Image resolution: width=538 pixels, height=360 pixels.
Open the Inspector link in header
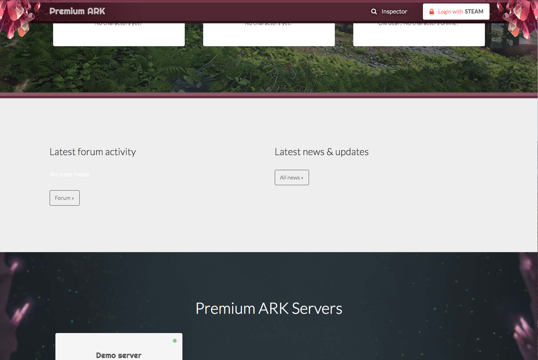(x=394, y=12)
